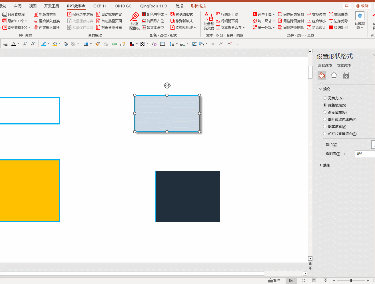Click the format painter brush icon

pyautogui.click(x=98, y=44)
